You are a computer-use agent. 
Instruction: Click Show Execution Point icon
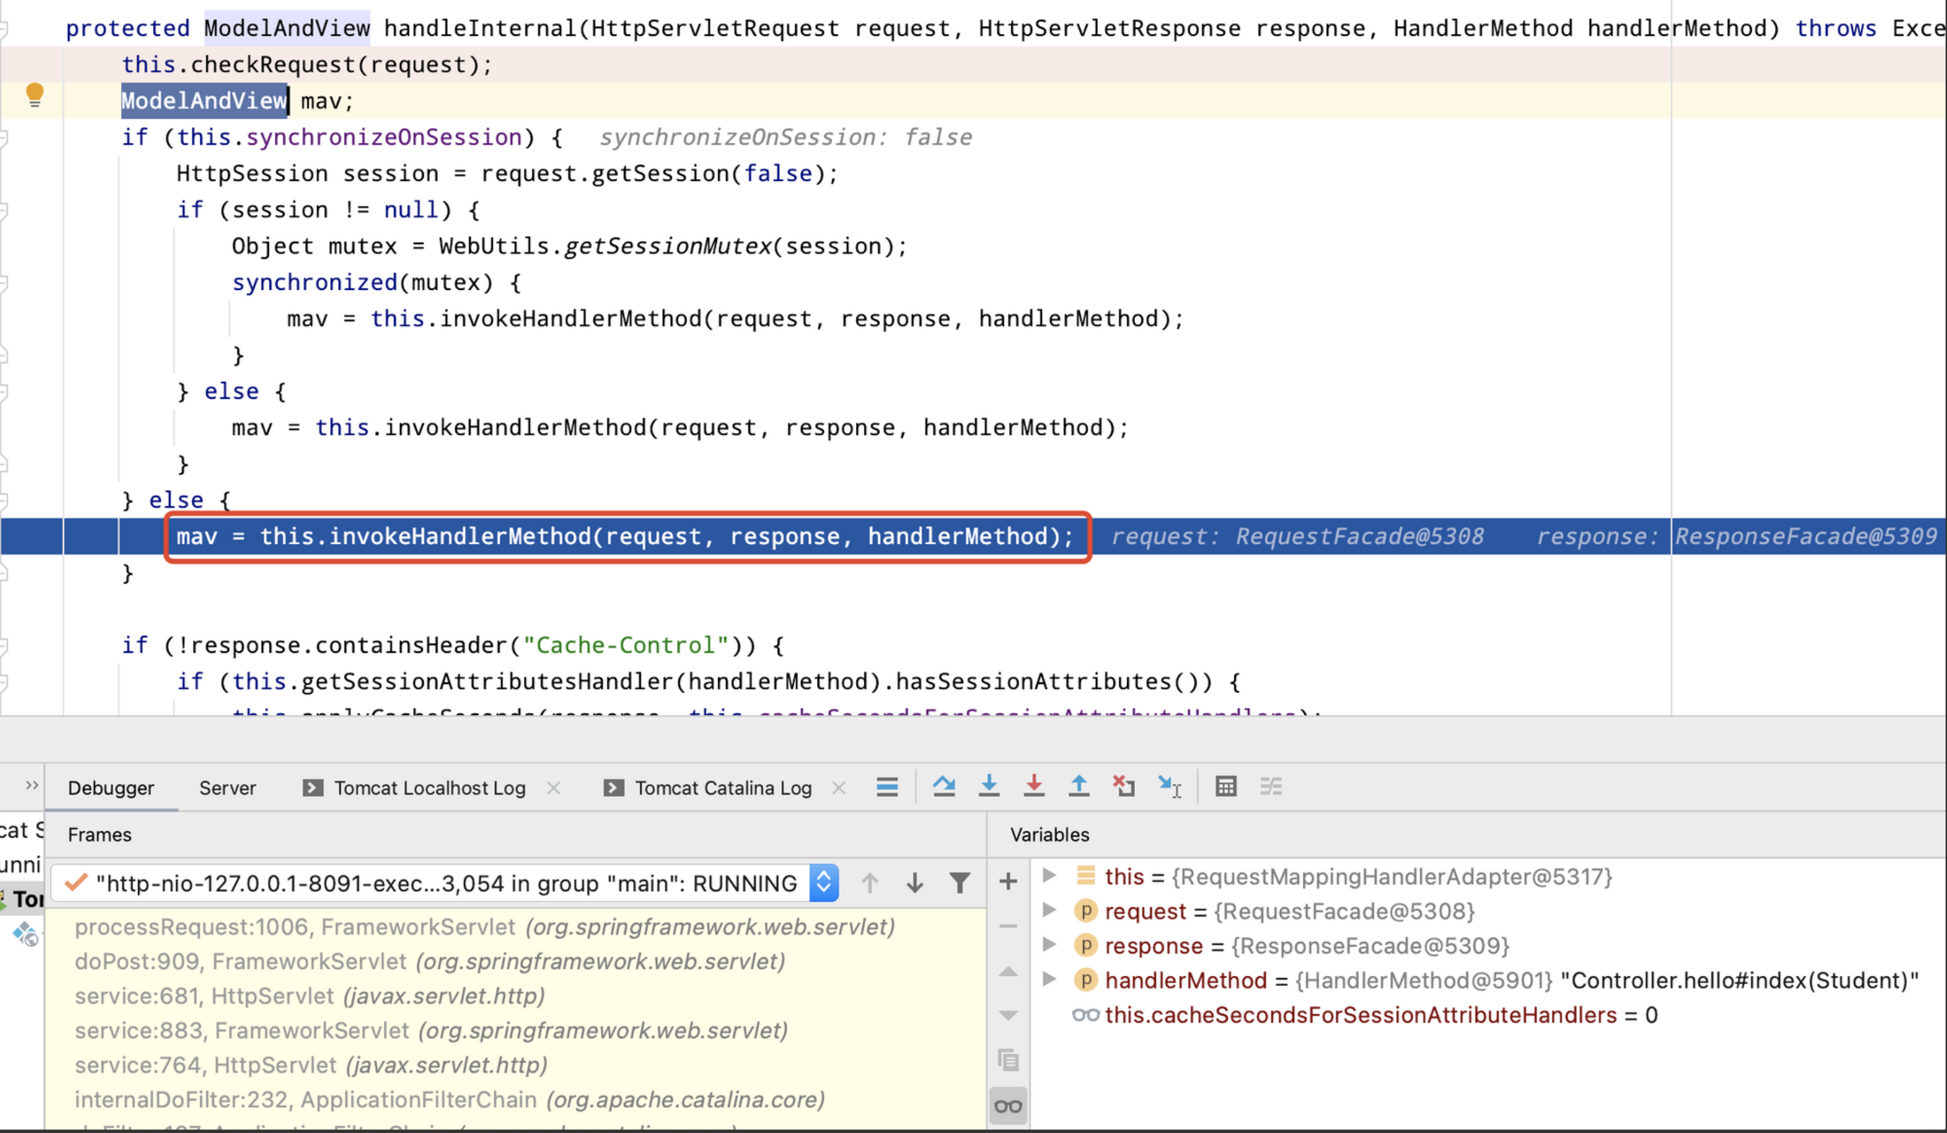coord(887,787)
